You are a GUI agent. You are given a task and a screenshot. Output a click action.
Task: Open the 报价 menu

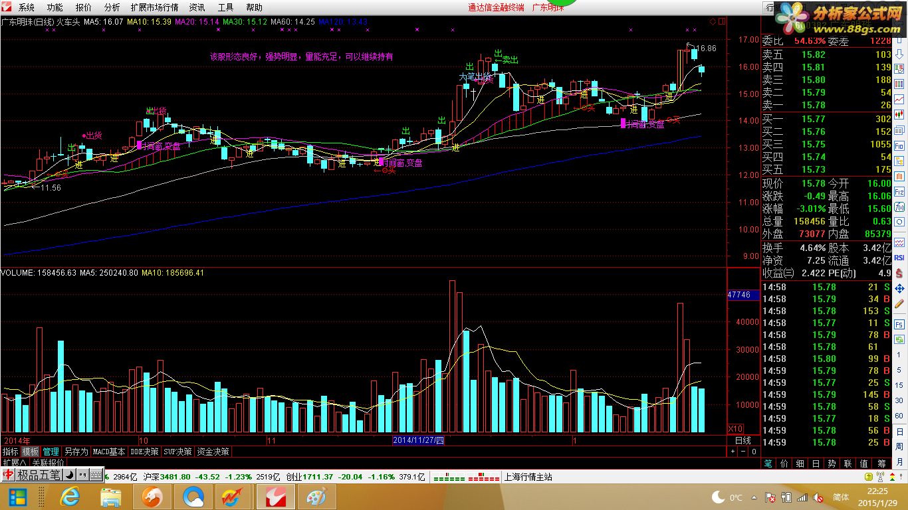coord(84,7)
